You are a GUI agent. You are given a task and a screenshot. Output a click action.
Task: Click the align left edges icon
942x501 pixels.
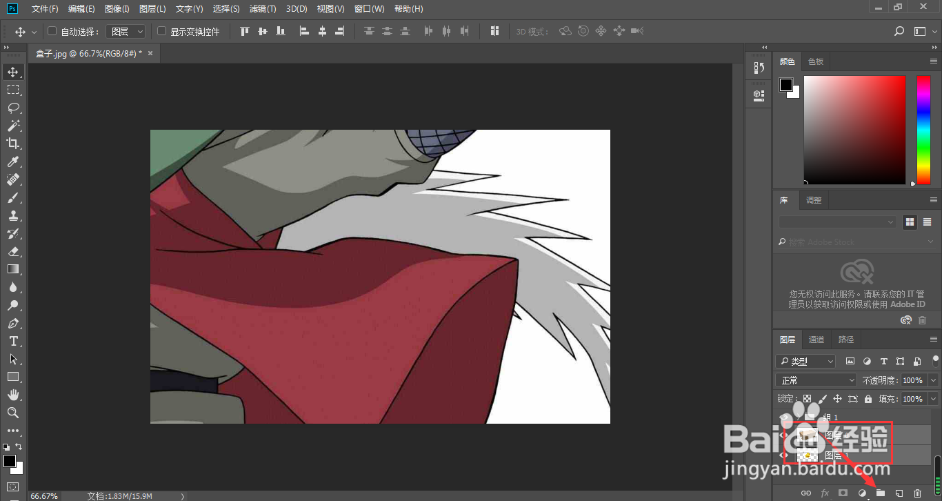[x=304, y=31]
